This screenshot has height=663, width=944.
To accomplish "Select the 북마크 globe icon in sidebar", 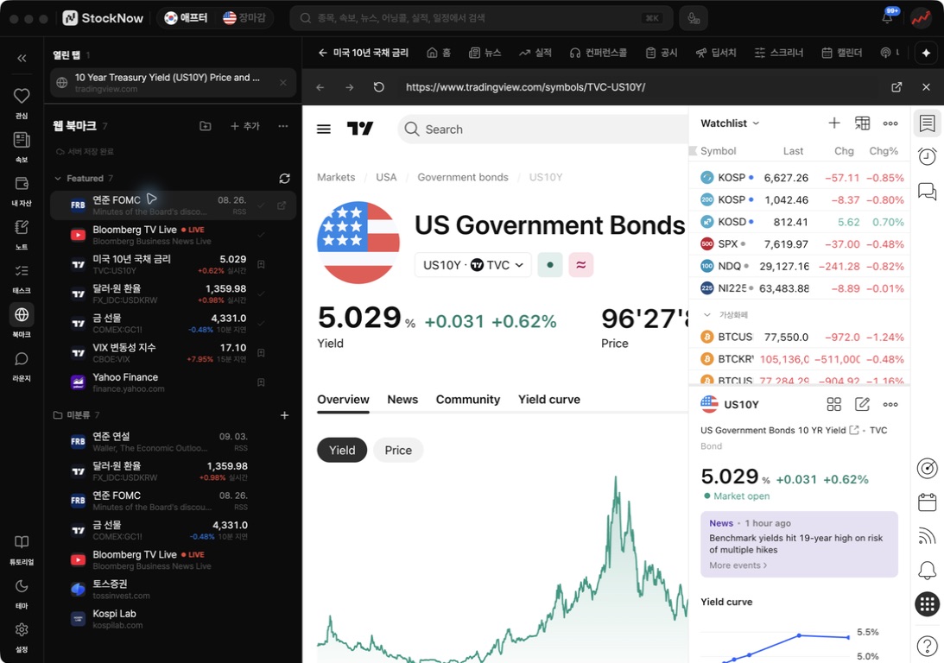I will tap(22, 314).
